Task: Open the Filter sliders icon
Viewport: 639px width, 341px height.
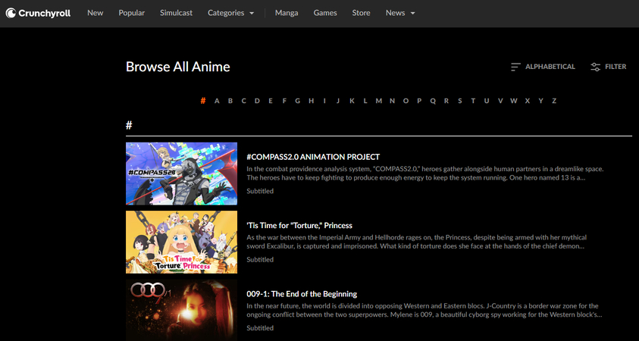Action: (595, 67)
